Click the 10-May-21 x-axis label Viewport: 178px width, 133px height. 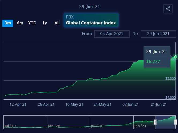coord(74,104)
